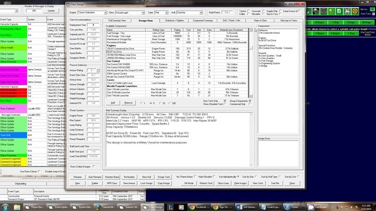Open the DAC / Rank / Info tab

click(231, 21)
